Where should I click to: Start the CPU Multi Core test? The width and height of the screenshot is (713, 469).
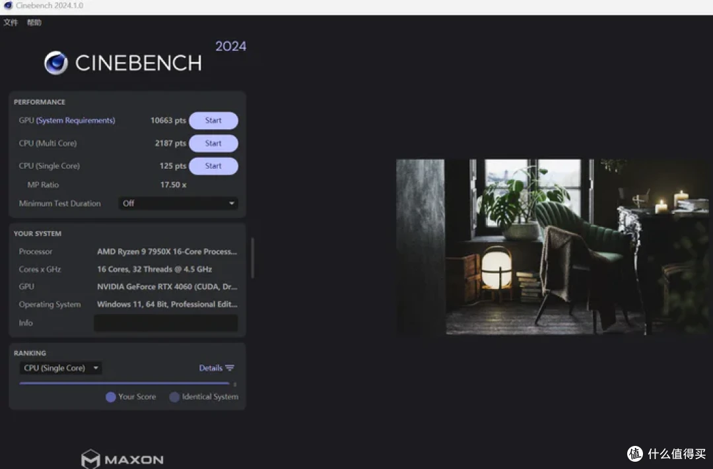pyautogui.click(x=213, y=143)
